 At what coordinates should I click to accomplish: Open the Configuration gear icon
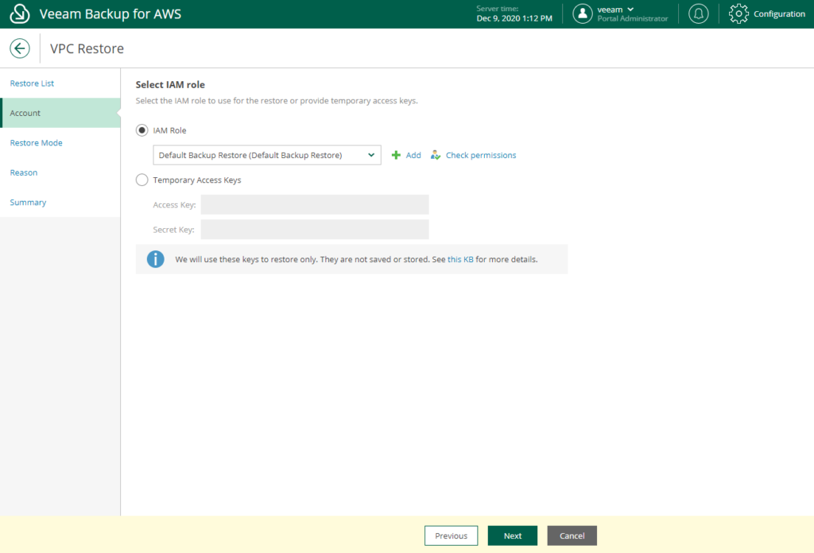738,14
